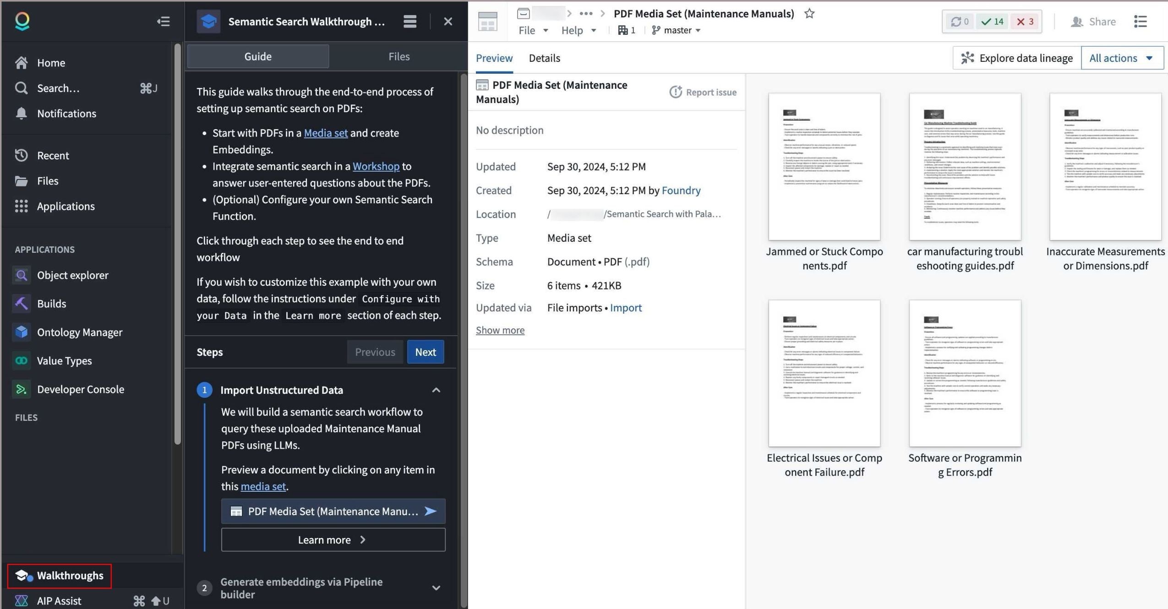Collapse the left sidebar with the arrow icon
Image resolution: width=1168 pixels, height=609 pixels.
coord(163,22)
